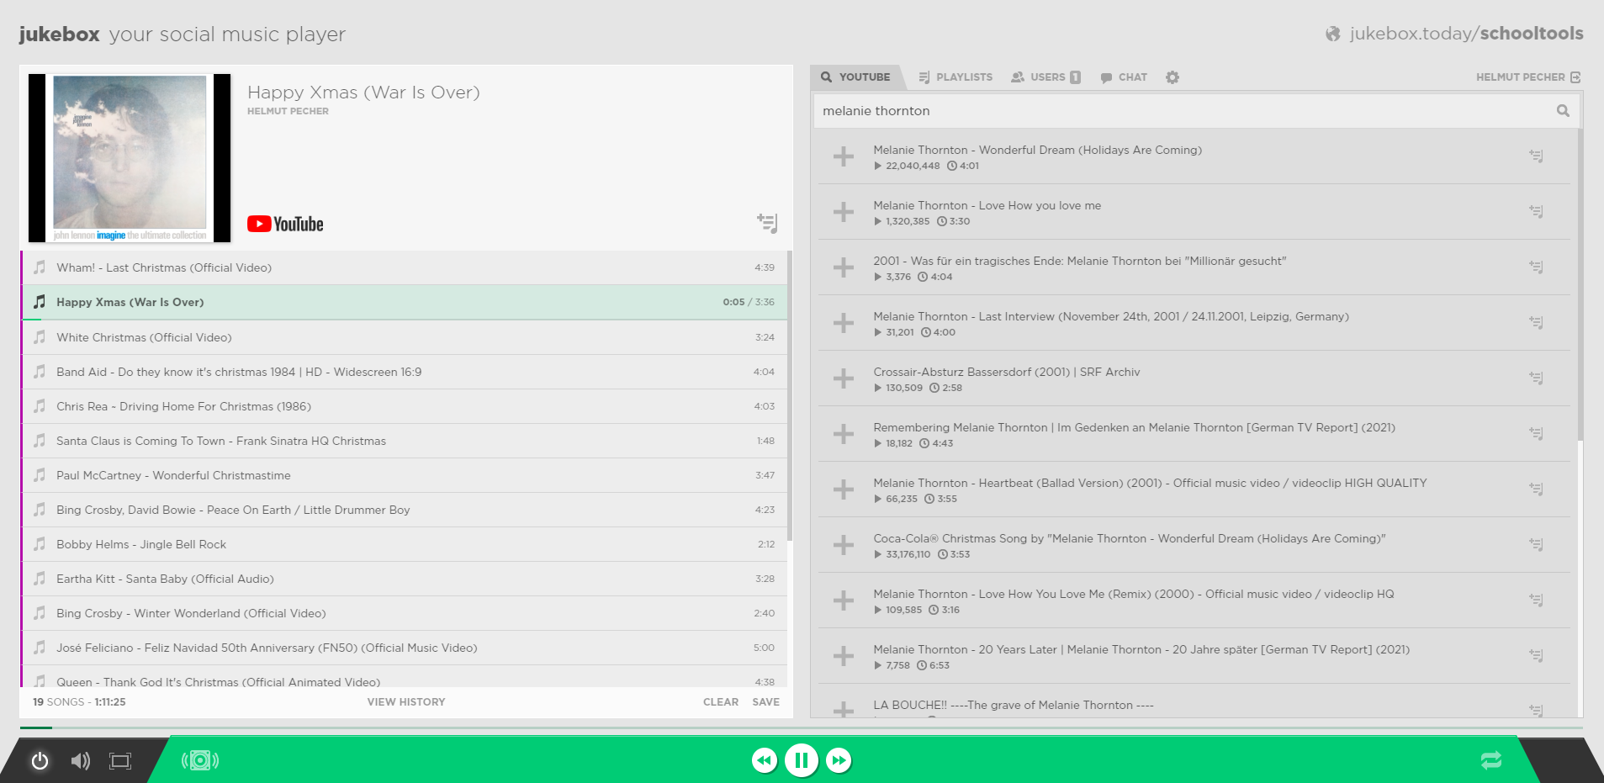The width and height of the screenshot is (1604, 783).
Task: Mute the speaker volume icon
Action: click(x=80, y=759)
